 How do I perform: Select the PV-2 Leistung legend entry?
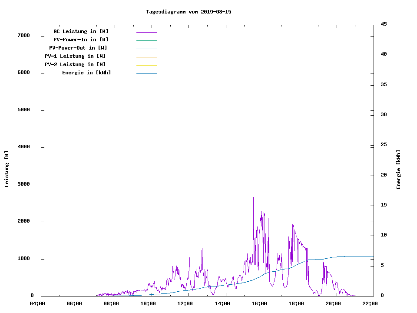(75, 64)
